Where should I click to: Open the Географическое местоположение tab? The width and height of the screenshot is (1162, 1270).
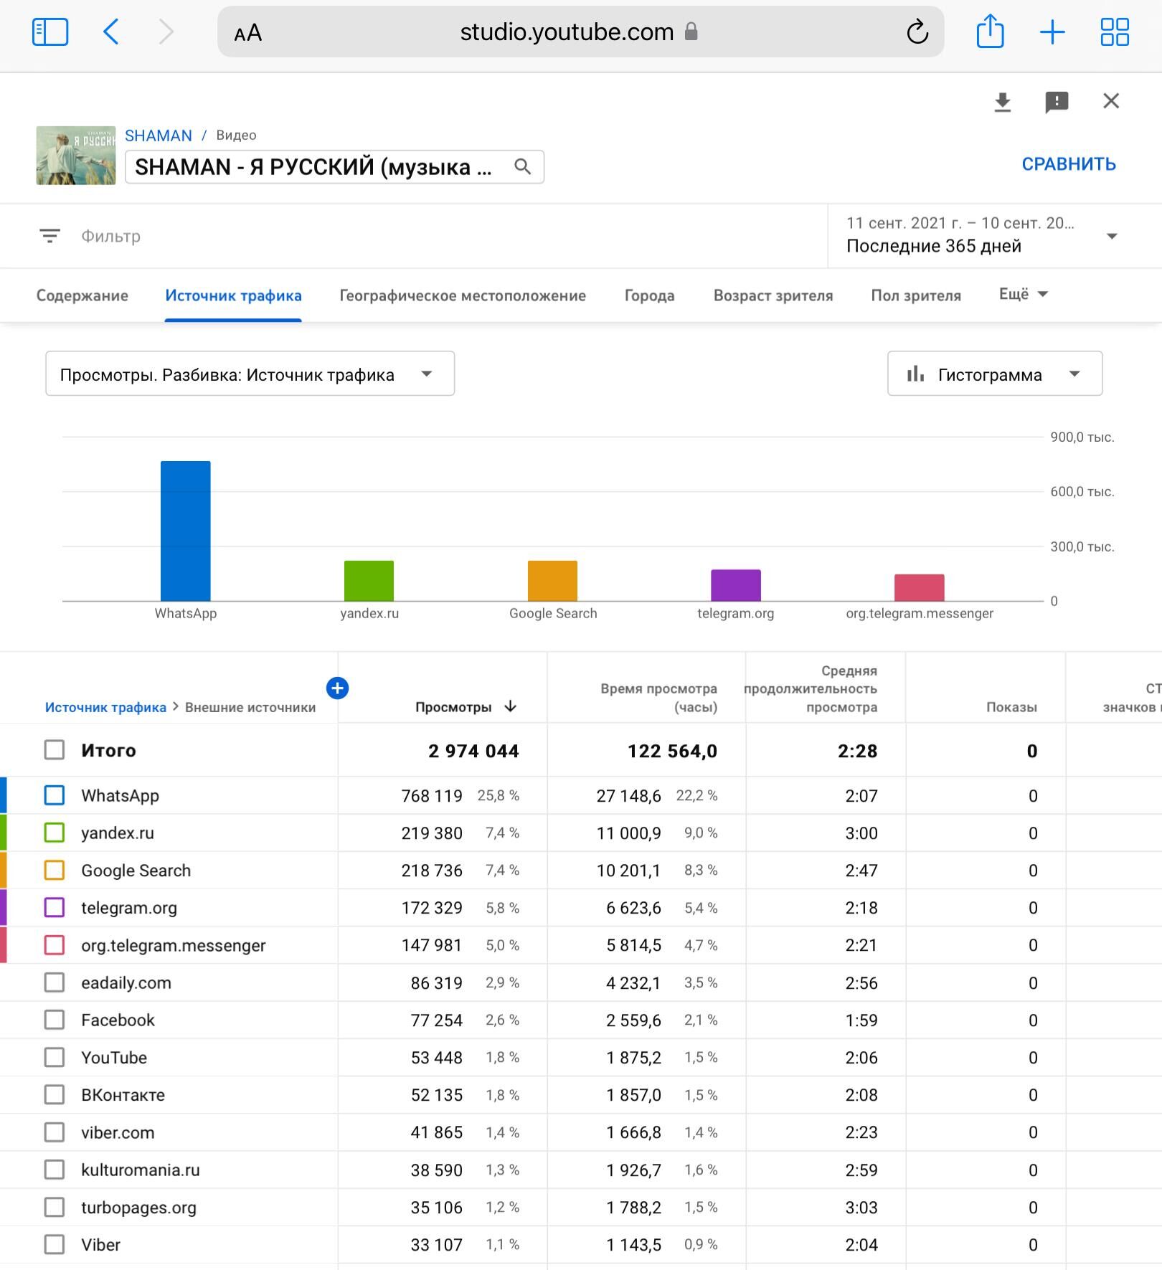463,295
